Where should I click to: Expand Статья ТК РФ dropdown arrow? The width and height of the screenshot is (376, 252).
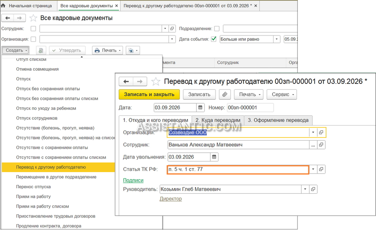point(313,169)
